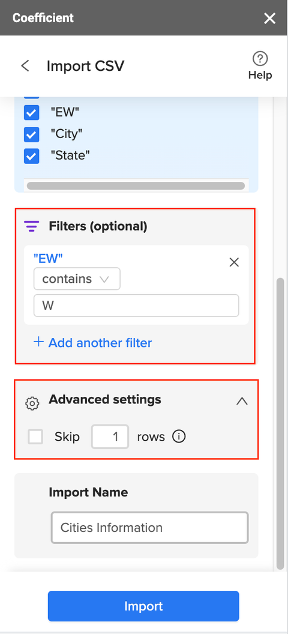Click the horizontal scrollbar under columns list

tap(136, 186)
